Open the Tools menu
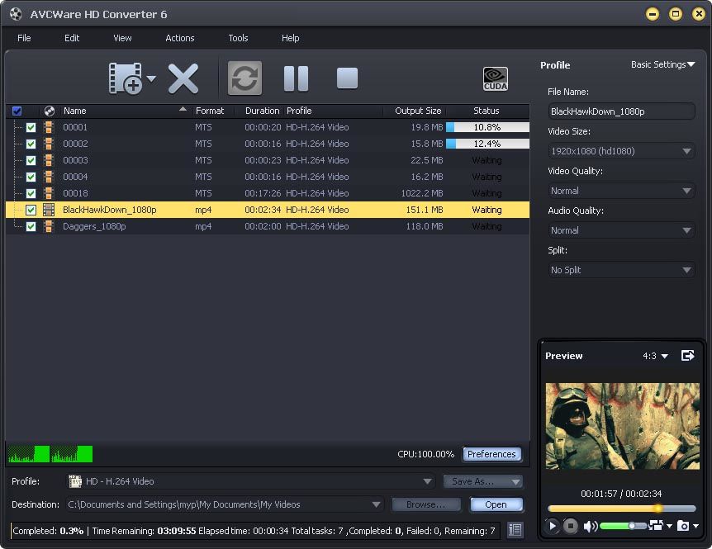This screenshot has height=549, width=712. [x=238, y=38]
